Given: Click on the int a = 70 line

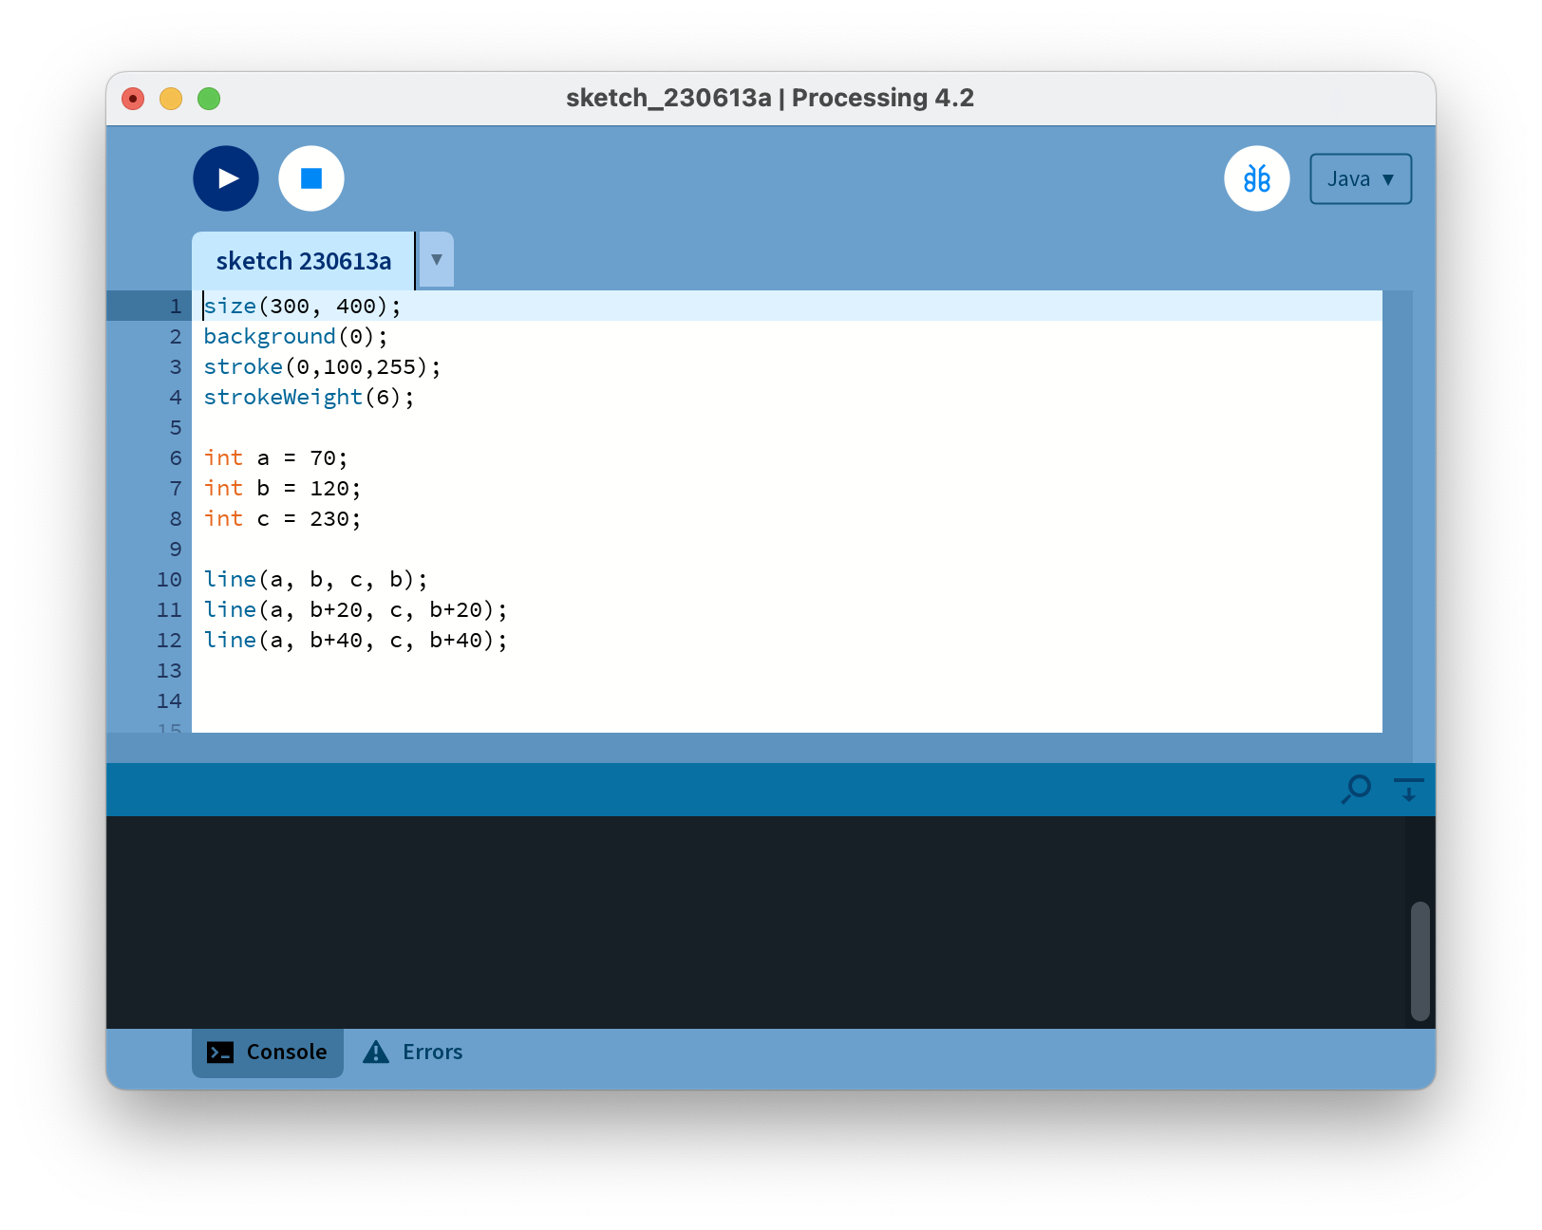Looking at the screenshot, I should tap(275, 458).
